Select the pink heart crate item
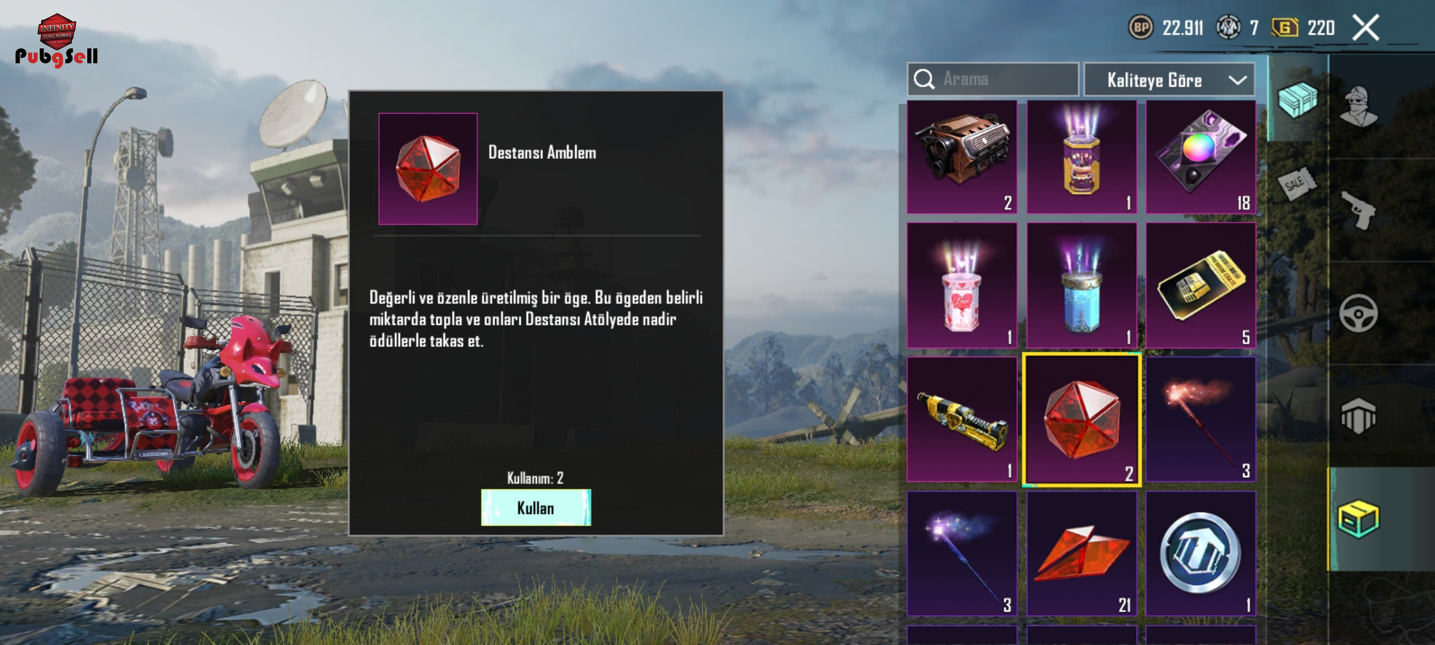 pos(962,285)
